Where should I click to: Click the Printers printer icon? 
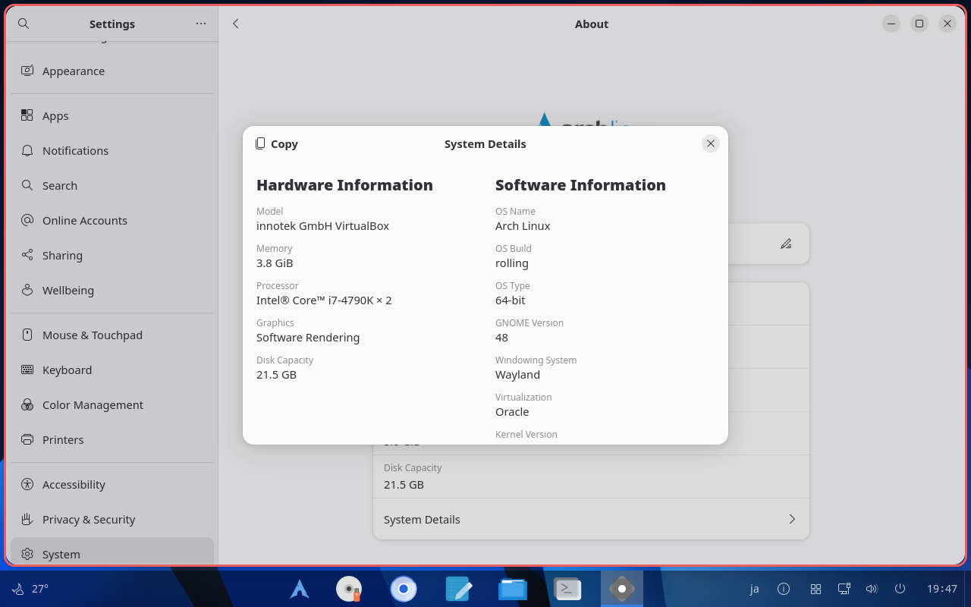(x=27, y=439)
